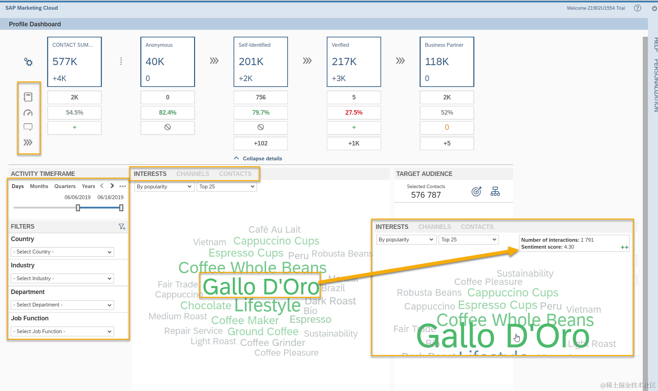Open the Business Partner 118K tile
Image resolution: width=658 pixels, height=391 pixels.
[447, 62]
